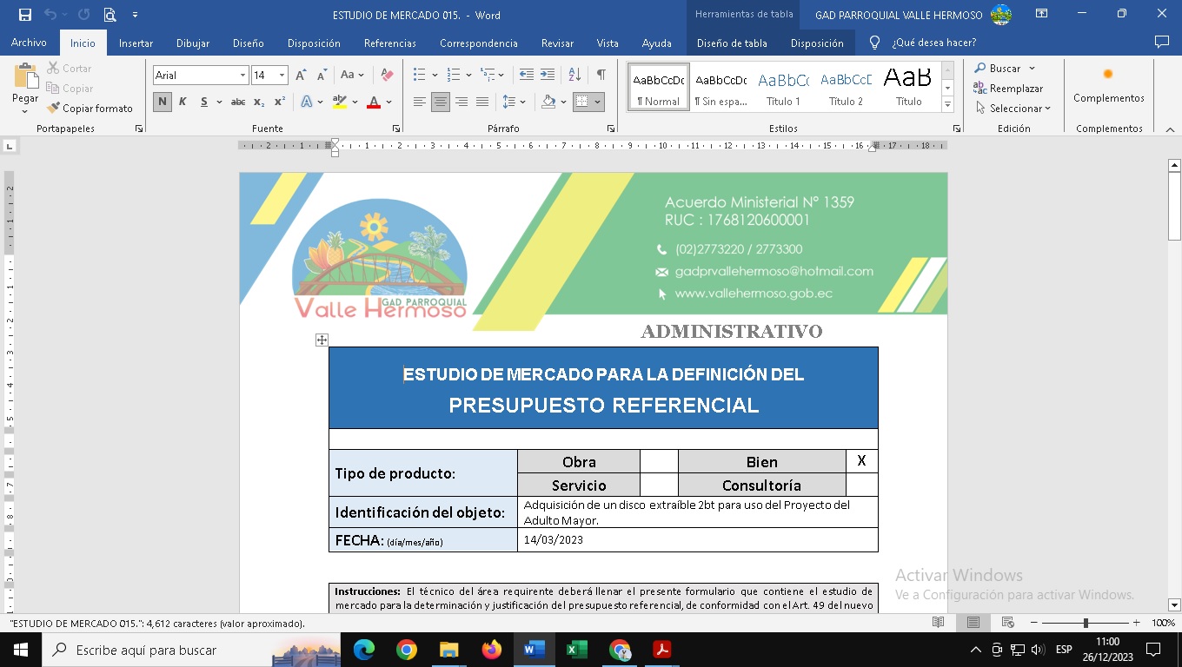1182x667 pixels.
Task: Switch to the Referencias tab
Action: [389, 43]
